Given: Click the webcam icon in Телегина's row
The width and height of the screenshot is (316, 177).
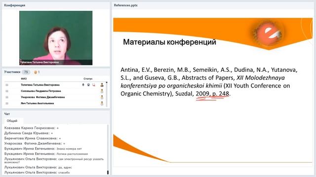Looking at the screenshot, I should point(88,85).
